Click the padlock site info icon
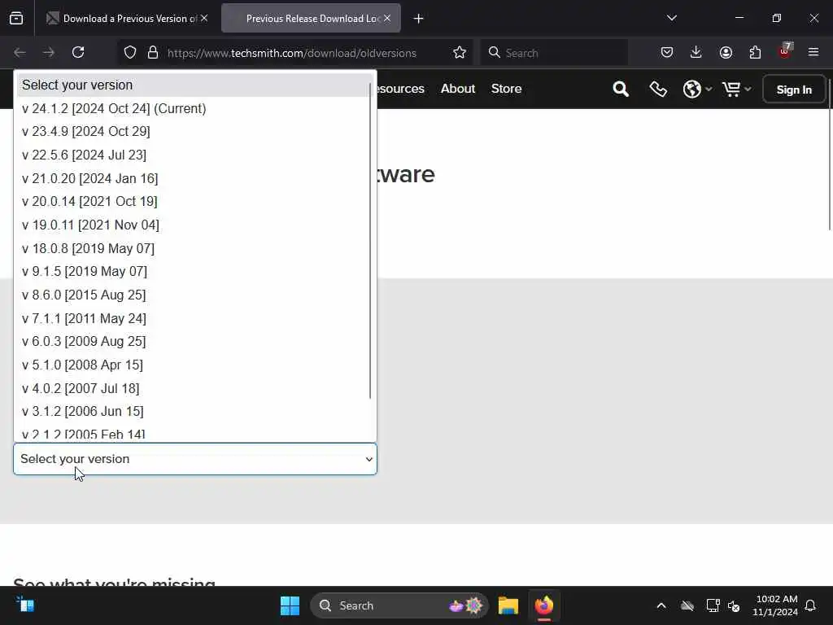 [153, 53]
